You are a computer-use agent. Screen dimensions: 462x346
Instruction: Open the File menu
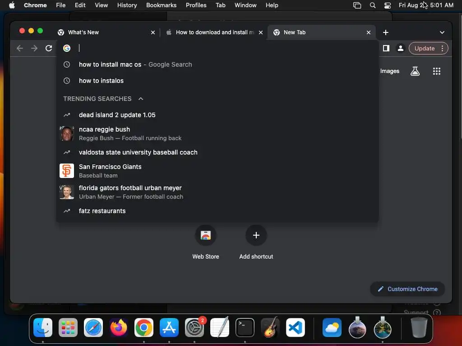click(x=61, y=5)
